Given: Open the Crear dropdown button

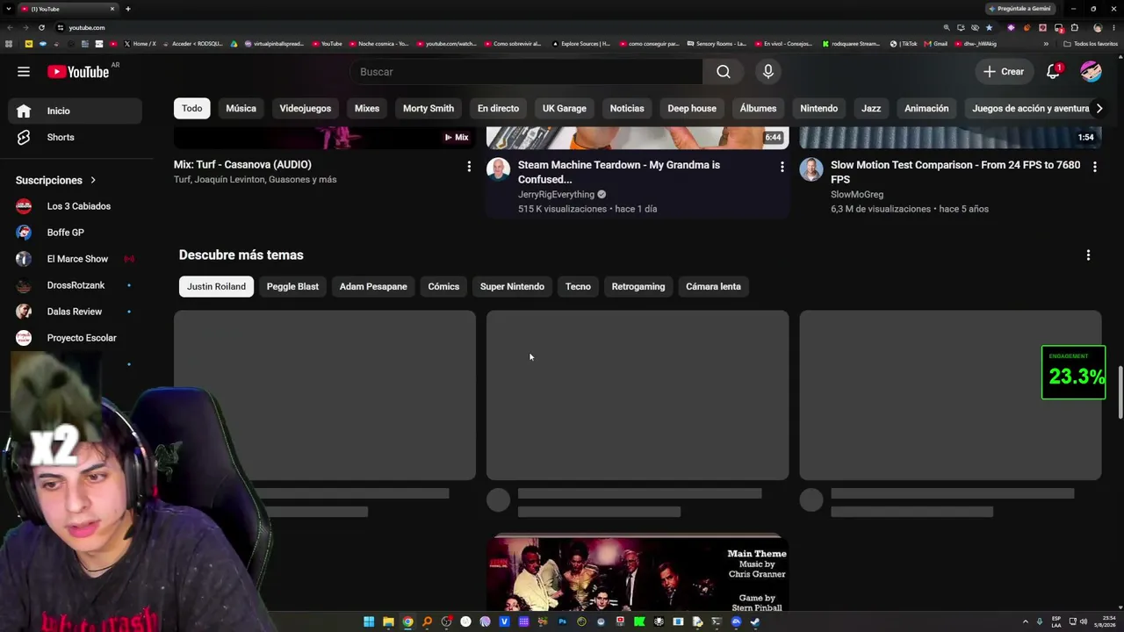Looking at the screenshot, I should 1004,72.
